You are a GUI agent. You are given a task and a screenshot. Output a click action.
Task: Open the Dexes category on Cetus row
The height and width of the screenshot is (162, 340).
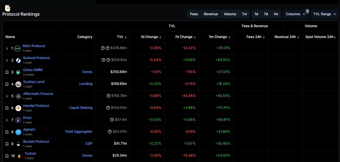[x=87, y=72]
